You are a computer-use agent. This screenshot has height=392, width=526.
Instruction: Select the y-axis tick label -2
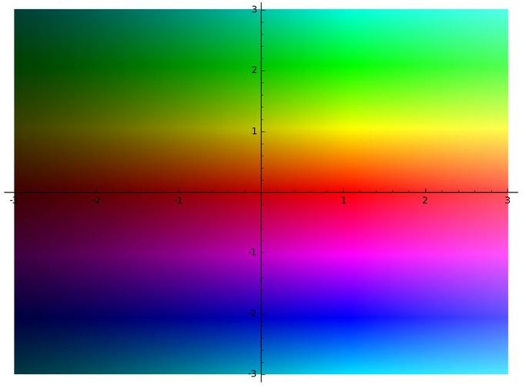click(253, 313)
